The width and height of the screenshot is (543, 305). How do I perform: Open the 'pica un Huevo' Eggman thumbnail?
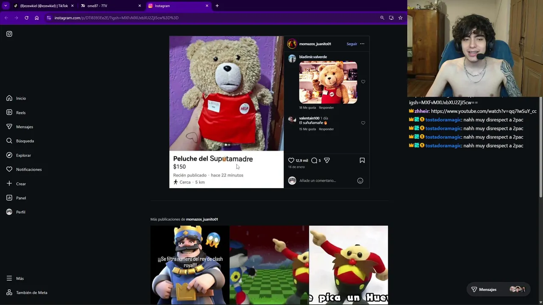348,265
